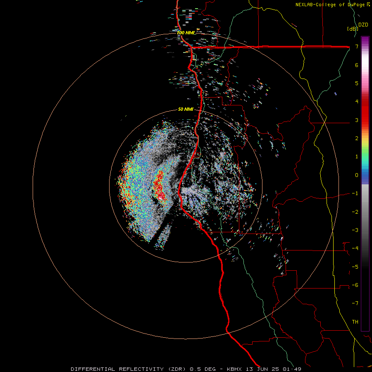Click the TH threshold label on scale
This screenshot has width=372, height=372.
coord(355,322)
